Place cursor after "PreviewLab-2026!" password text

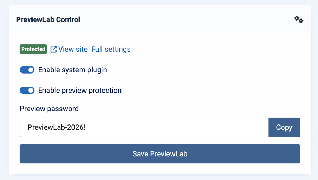[86, 127]
